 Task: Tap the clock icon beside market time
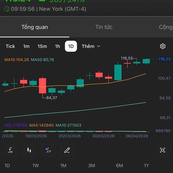tap(7, 9)
